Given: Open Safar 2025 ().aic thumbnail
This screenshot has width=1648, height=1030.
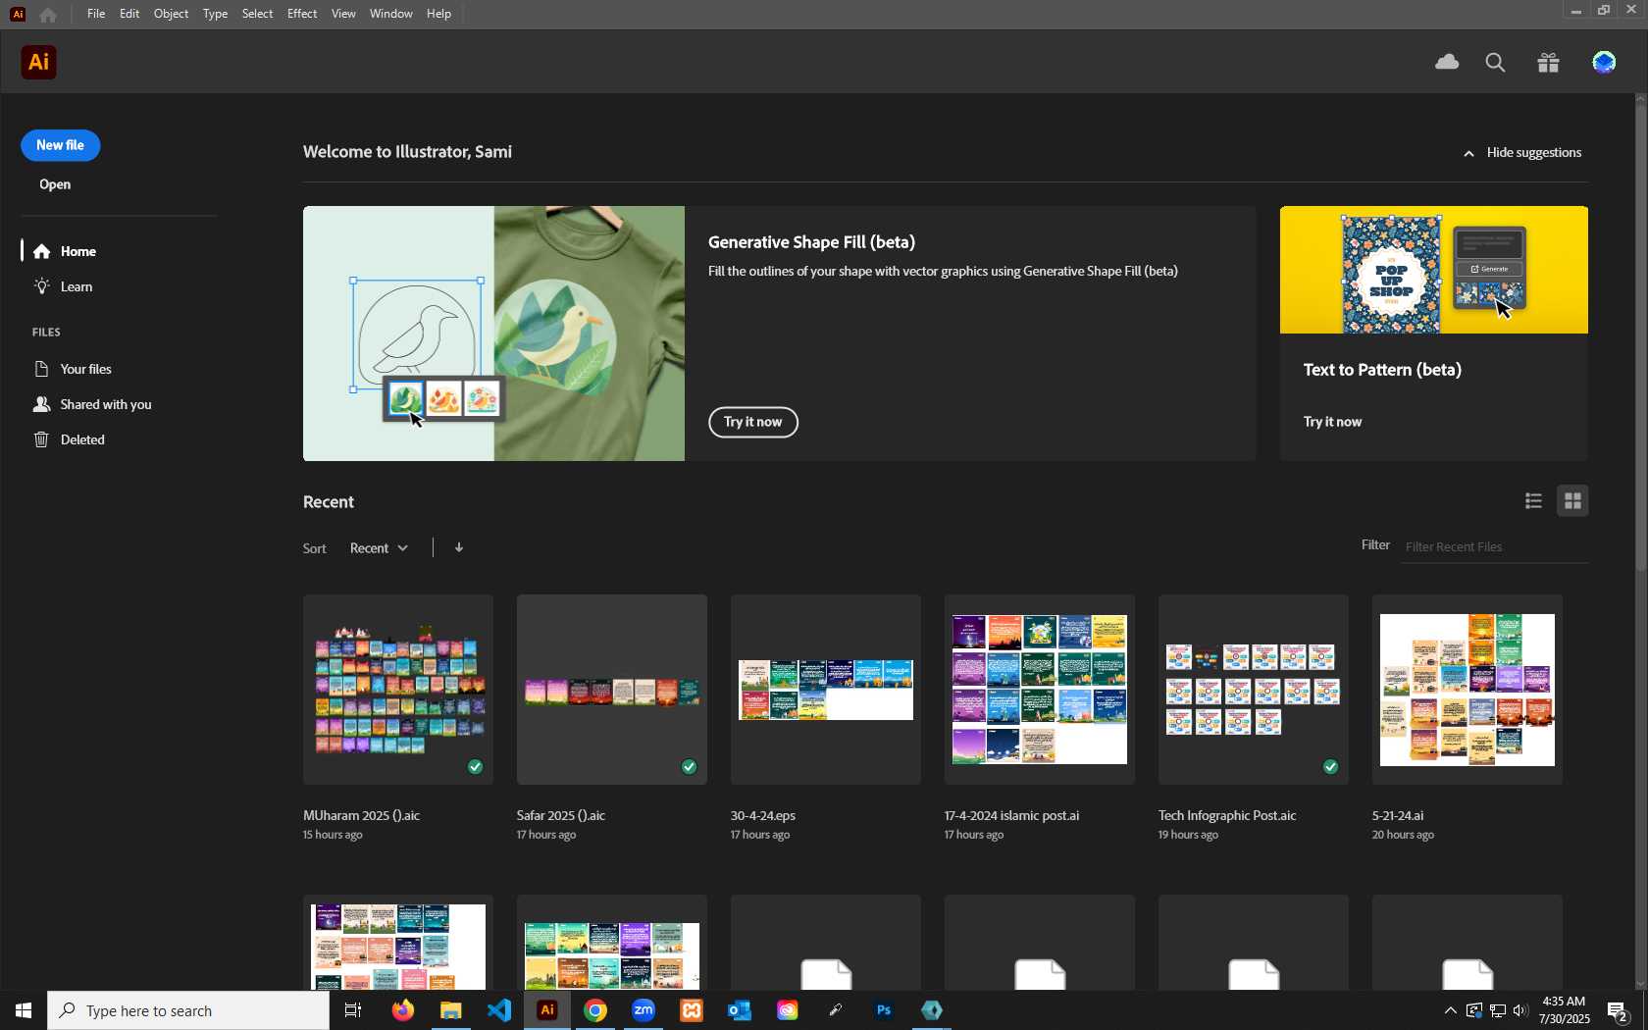Looking at the screenshot, I should [612, 689].
